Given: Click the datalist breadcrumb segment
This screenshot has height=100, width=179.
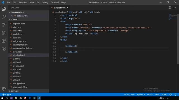Looking at the screenshot, I should (97, 12).
